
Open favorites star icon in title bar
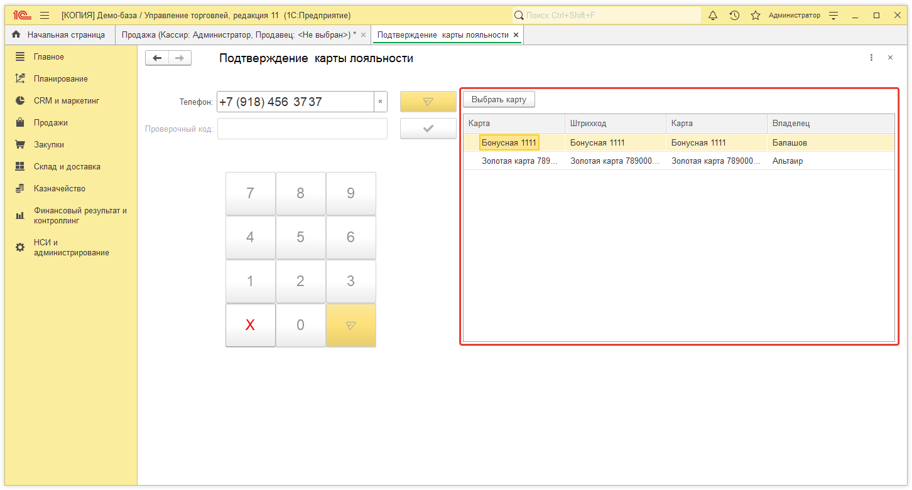coord(756,16)
